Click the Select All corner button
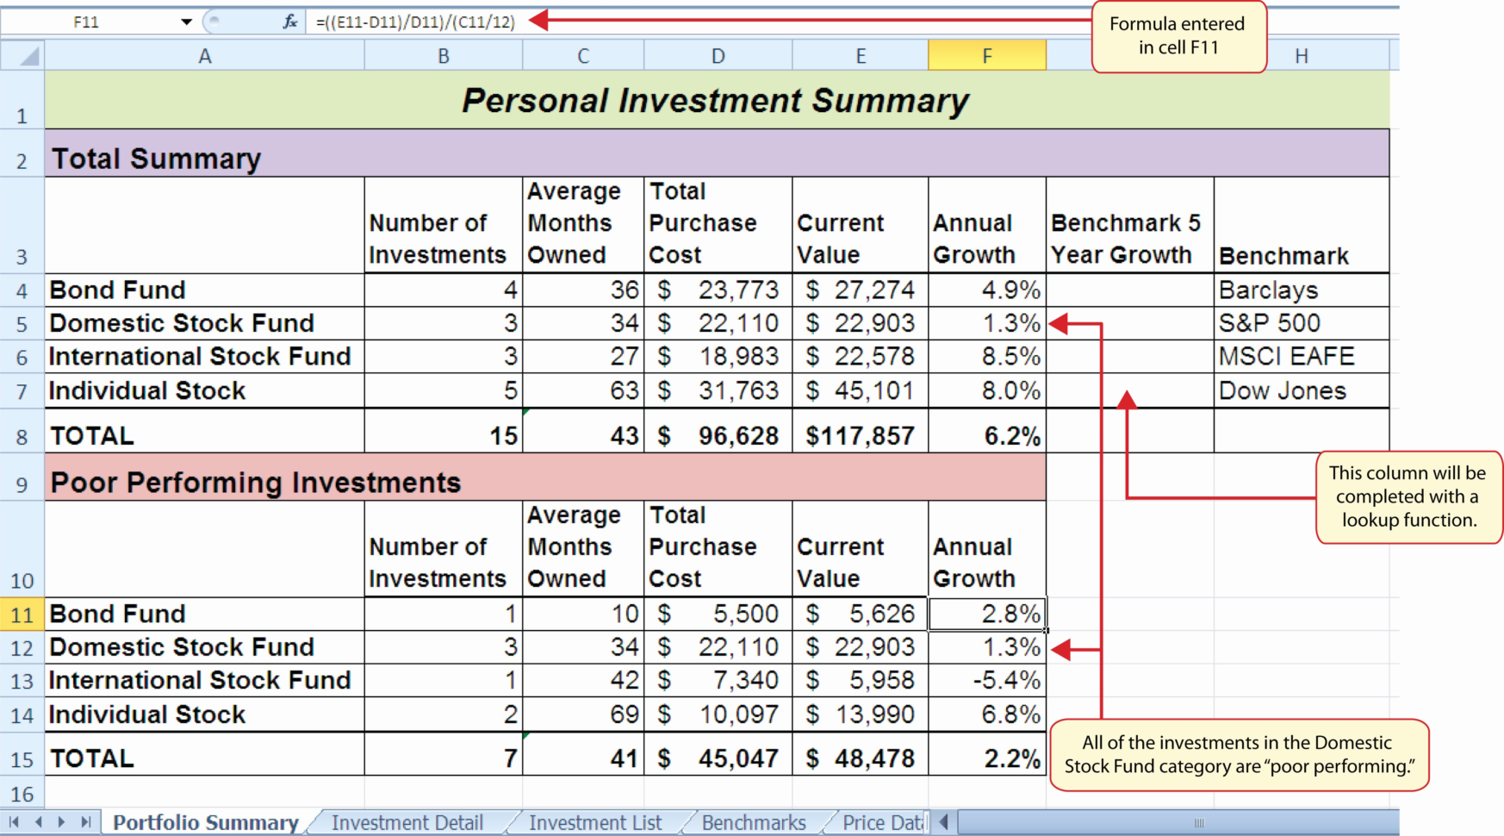The width and height of the screenshot is (1504, 836). (x=22, y=54)
